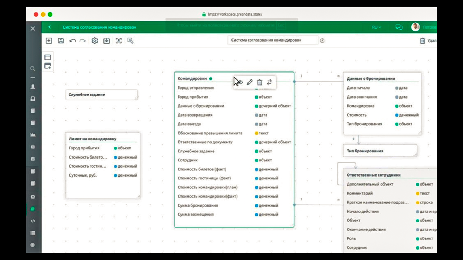Select the Ответственные сотрудники card title
Screen dimensions: 463x260
374,175
